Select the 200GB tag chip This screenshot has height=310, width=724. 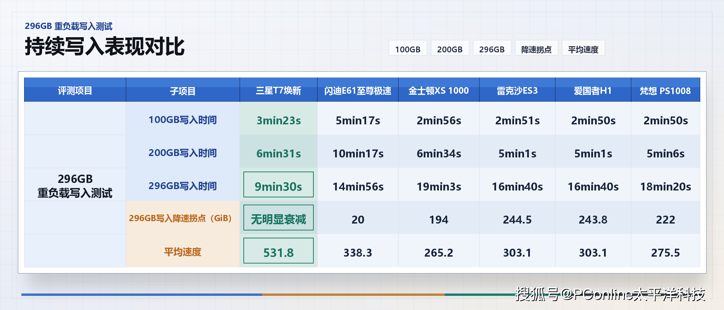point(450,48)
